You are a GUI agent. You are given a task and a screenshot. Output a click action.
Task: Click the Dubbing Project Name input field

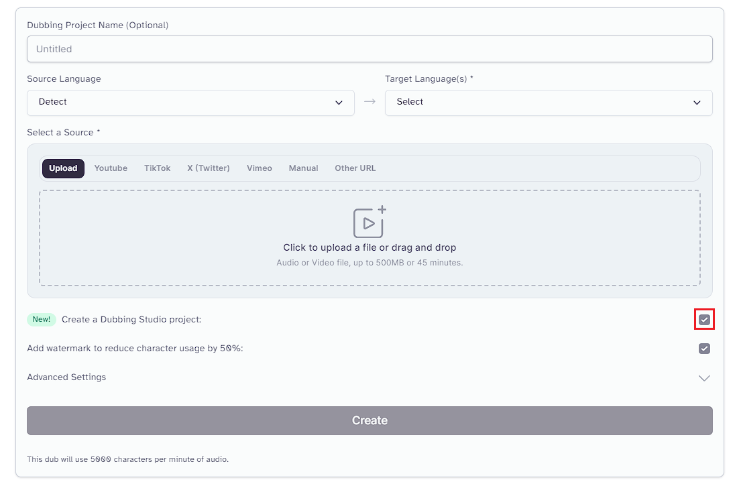(x=369, y=49)
